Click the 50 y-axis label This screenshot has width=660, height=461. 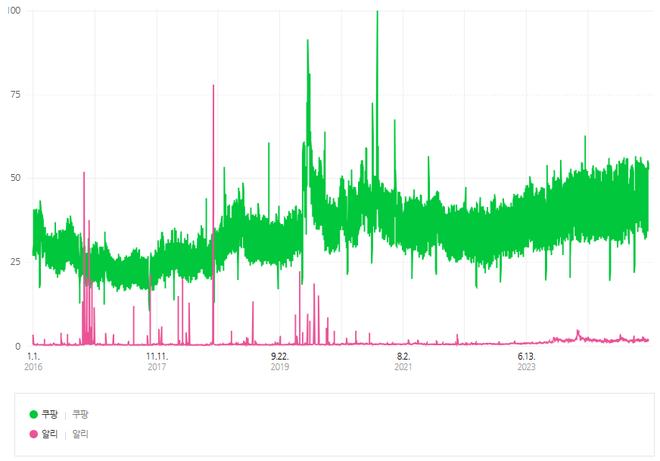point(16,178)
